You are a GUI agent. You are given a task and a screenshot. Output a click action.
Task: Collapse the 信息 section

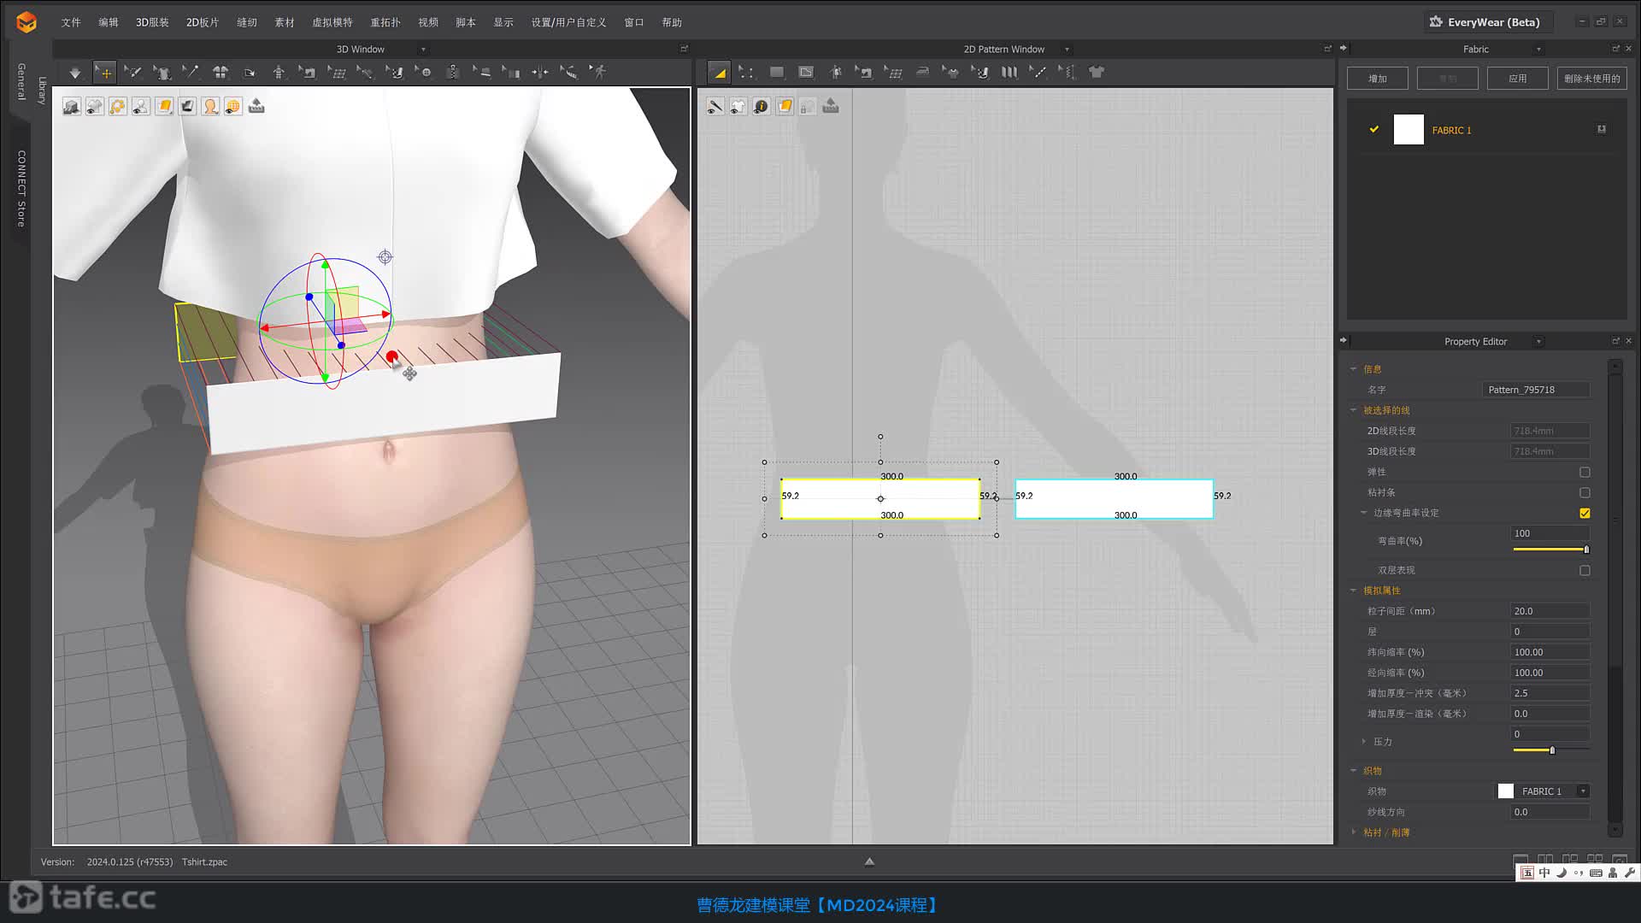pyautogui.click(x=1353, y=369)
